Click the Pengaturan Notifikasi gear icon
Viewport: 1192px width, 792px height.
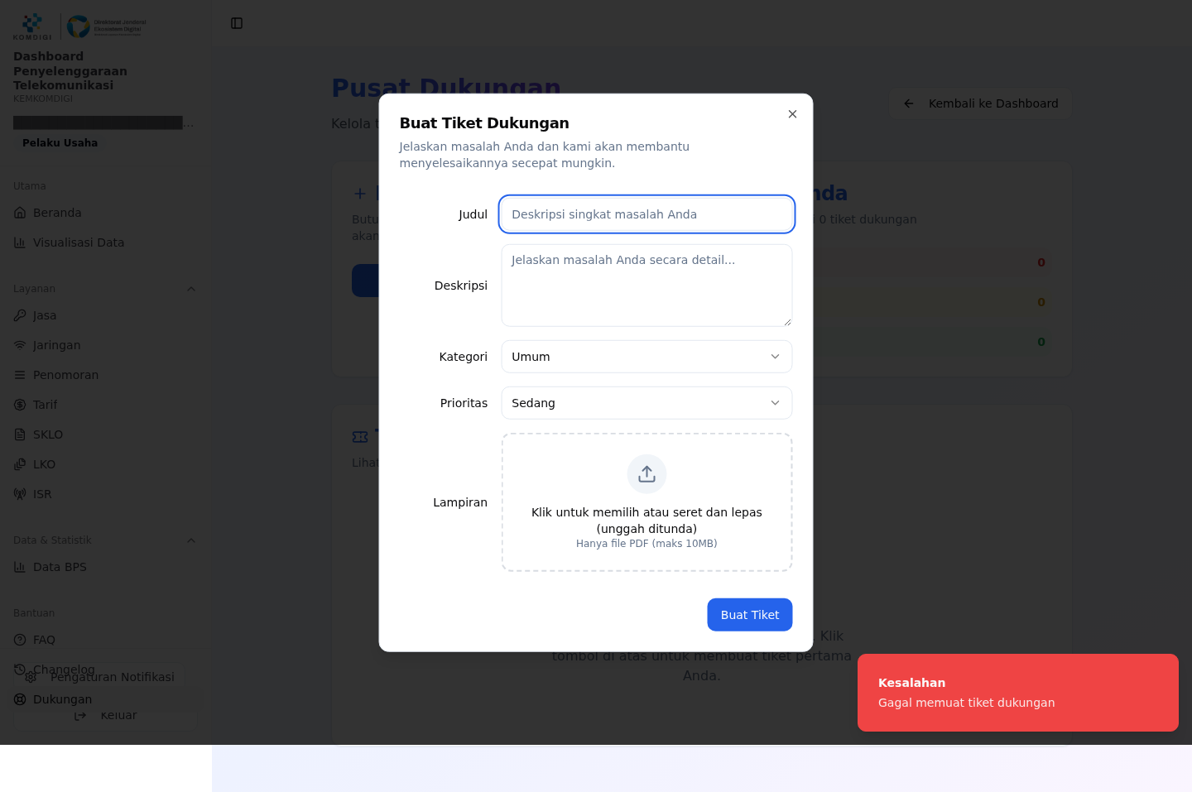tap(31, 677)
